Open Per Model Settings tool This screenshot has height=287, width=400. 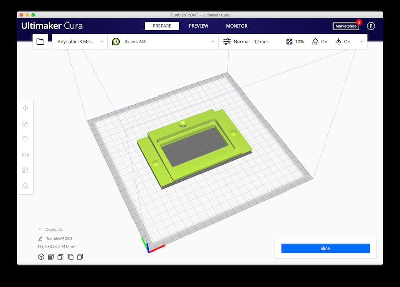[x=25, y=170]
